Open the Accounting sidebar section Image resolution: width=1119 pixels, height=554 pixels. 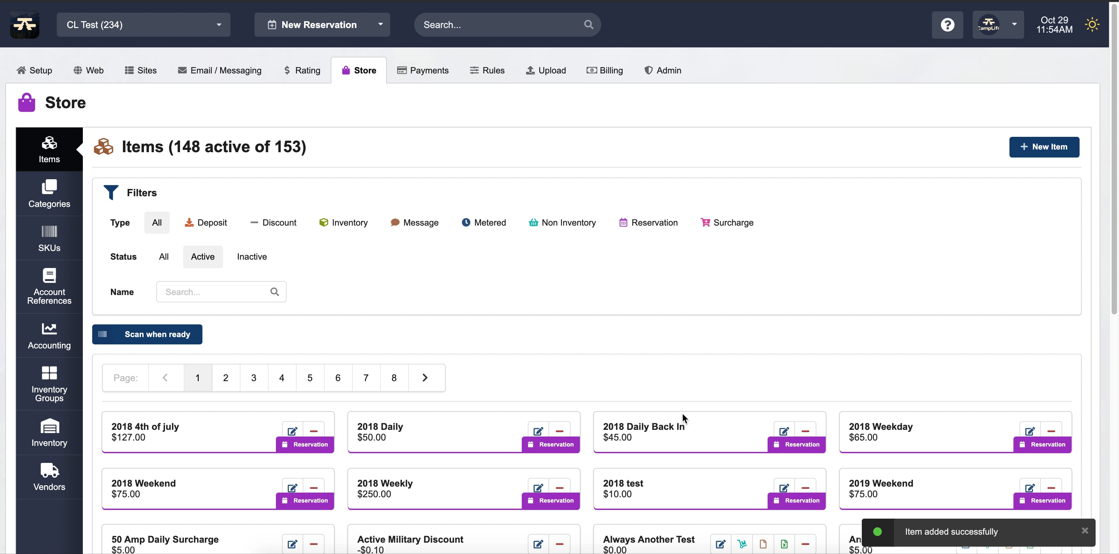pos(49,336)
